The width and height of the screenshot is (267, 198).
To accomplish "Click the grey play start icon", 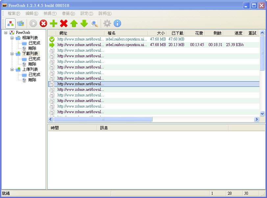I will [33, 23].
